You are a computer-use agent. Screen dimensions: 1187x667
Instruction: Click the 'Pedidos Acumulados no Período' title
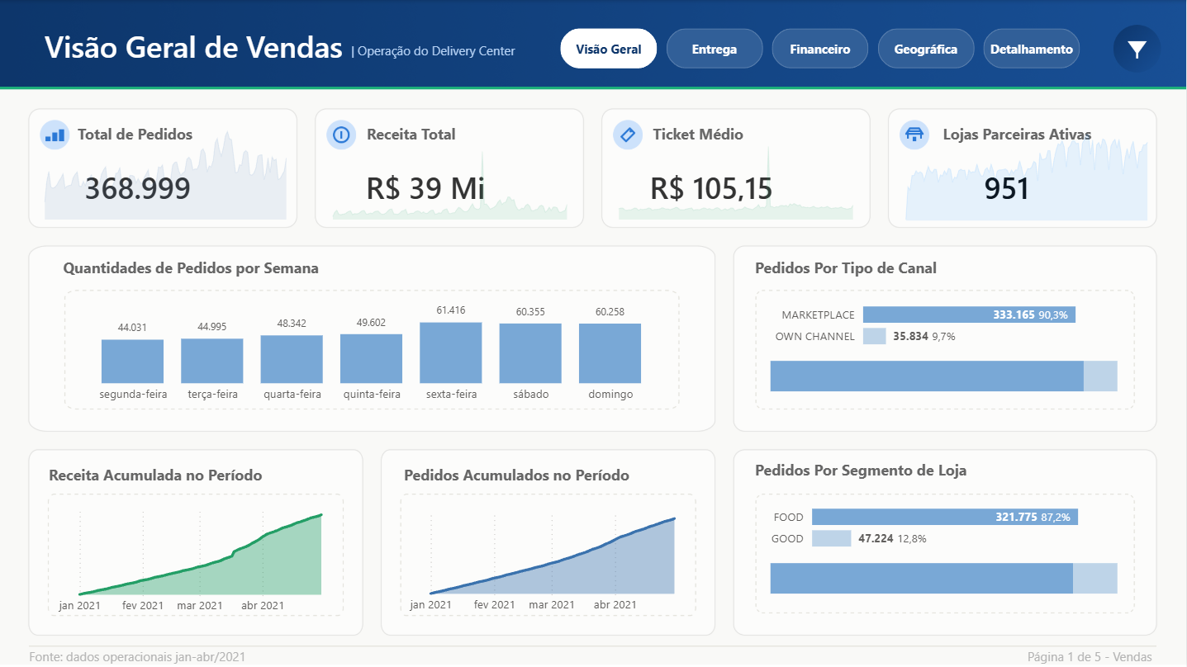517,475
